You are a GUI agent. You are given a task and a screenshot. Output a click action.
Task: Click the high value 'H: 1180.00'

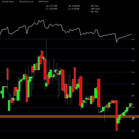[x=74, y=6]
